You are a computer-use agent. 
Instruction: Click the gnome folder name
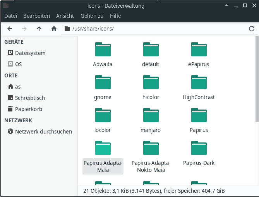pyautogui.click(x=103, y=97)
